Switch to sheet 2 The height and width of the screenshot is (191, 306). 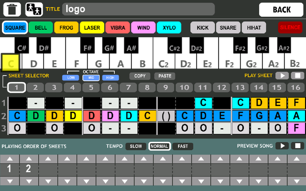tap(35, 87)
